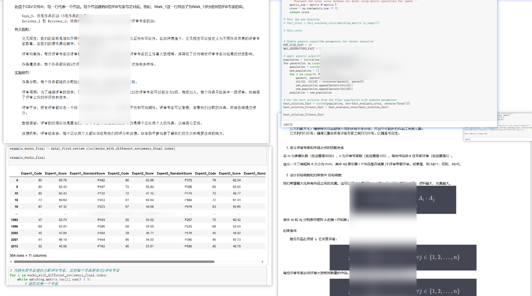The width and height of the screenshot is (532, 296).
Task: Click the dataframe's right scroll arrow
Action: [263, 262]
